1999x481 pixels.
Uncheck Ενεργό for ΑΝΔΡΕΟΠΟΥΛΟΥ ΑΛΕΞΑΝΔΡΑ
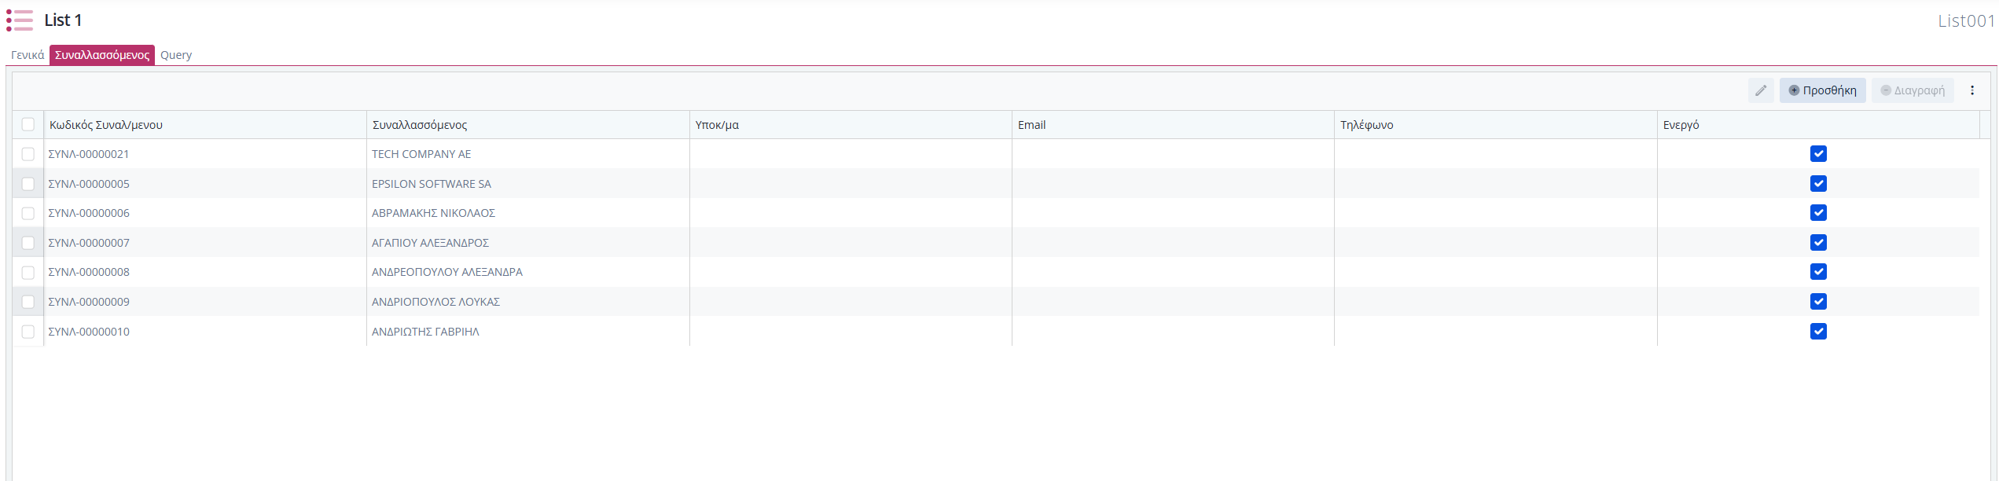1818,272
